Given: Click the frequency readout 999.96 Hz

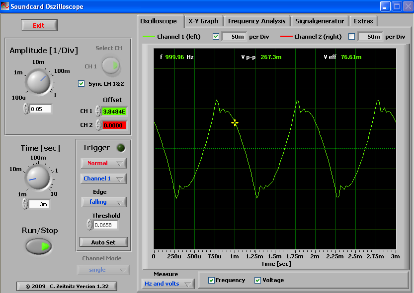Looking at the screenshot, I should (x=176, y=57).
